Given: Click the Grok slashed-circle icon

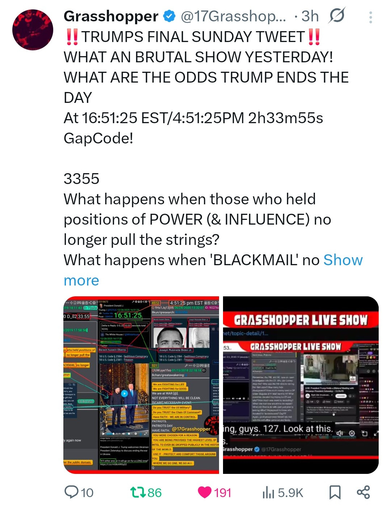Looking at the screenshot, I should 337,15.
